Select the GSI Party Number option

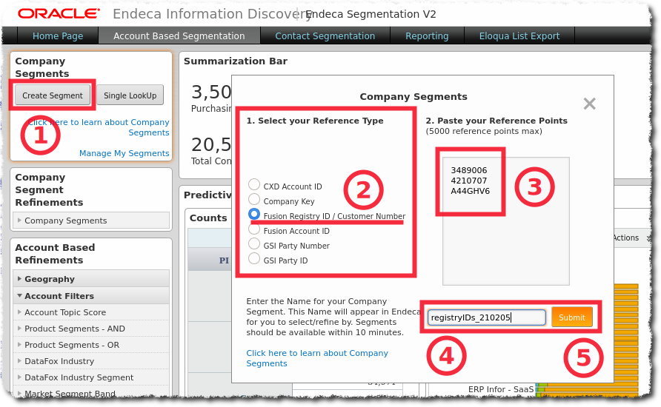point(254,244)
